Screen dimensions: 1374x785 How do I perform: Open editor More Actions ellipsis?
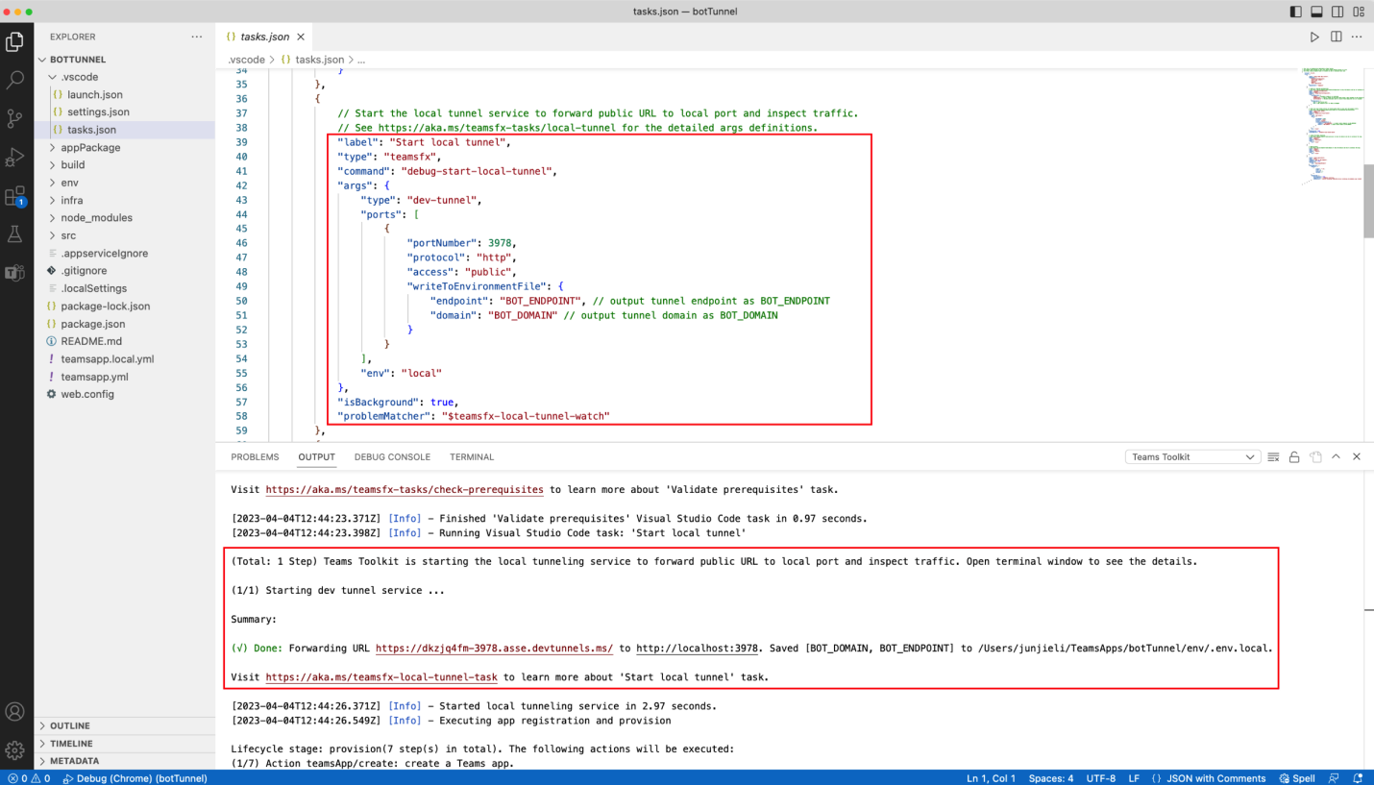tap(1357, 37)
